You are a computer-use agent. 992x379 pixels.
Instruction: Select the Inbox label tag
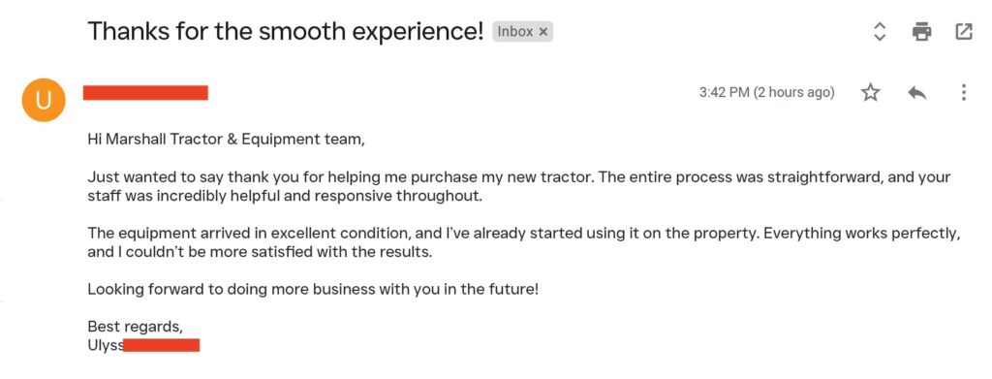tap(522, 32)
